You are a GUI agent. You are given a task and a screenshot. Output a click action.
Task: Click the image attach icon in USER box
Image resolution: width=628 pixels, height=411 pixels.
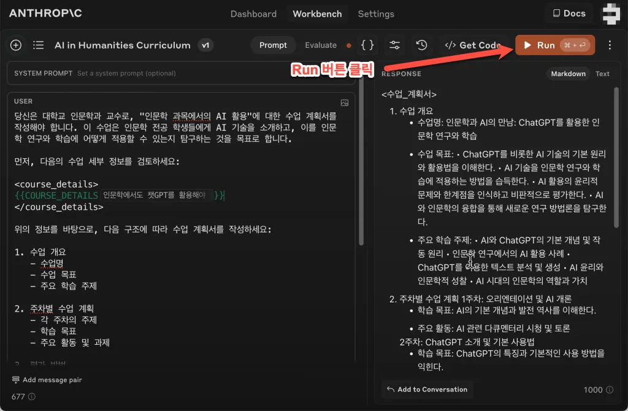point(345,102)
